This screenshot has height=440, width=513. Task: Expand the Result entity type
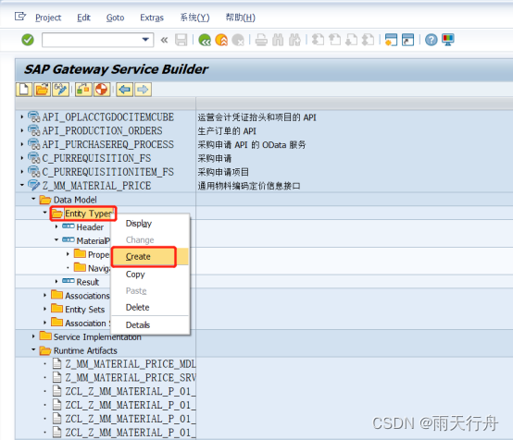tap(56, 281)
